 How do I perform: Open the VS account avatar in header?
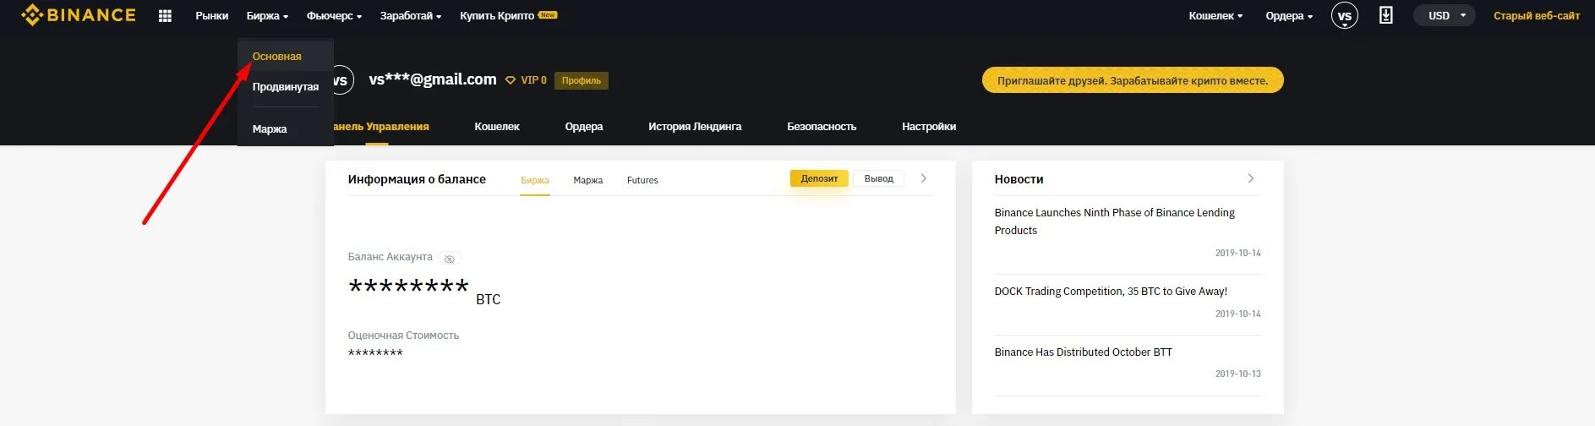[1344, 15]
